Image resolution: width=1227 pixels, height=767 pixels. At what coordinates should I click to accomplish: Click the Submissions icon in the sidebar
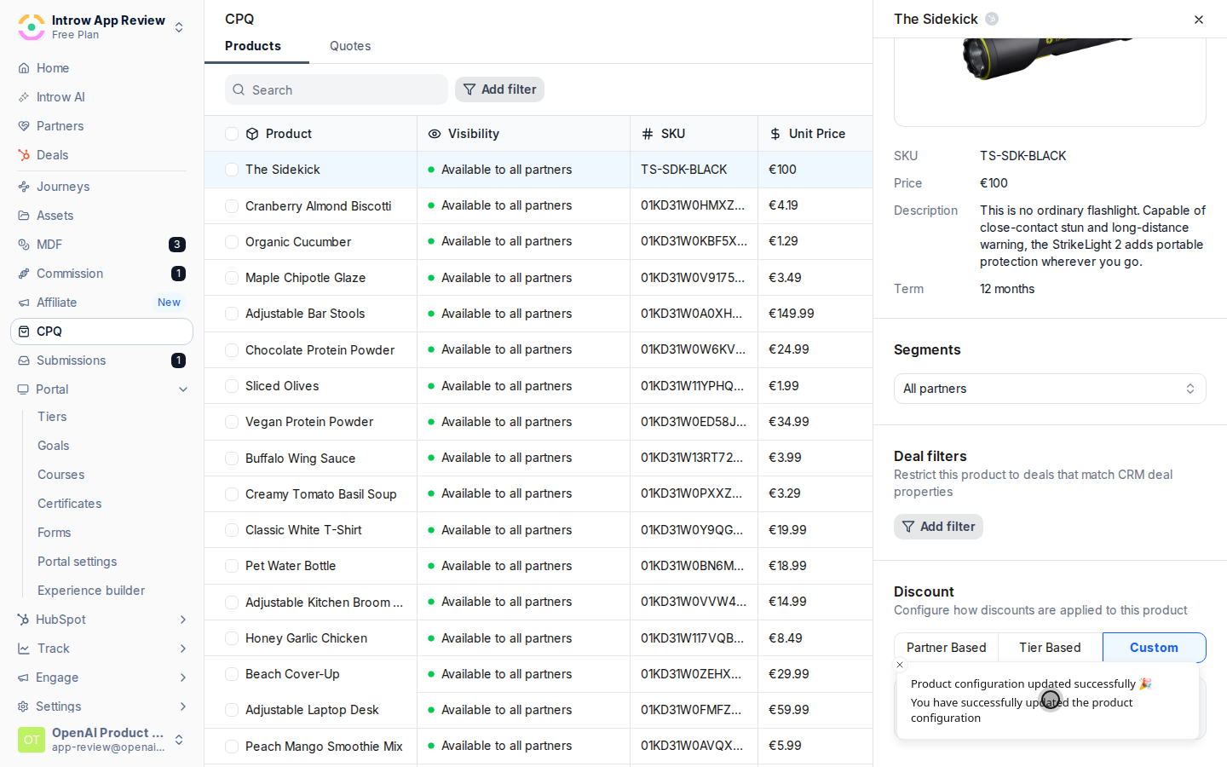click(x=24, y=360)
